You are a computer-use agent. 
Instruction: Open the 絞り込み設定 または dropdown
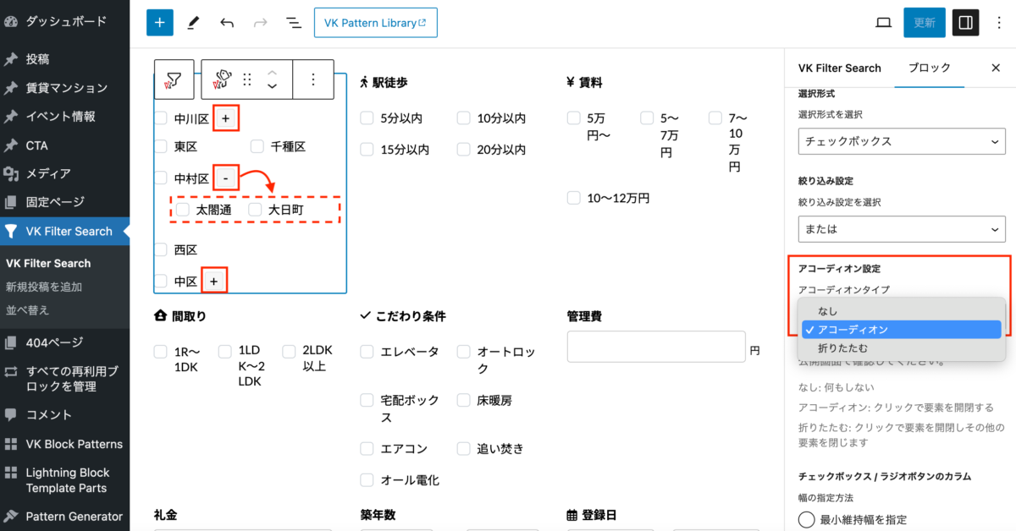pyautogui.click(x=902, y=229)
